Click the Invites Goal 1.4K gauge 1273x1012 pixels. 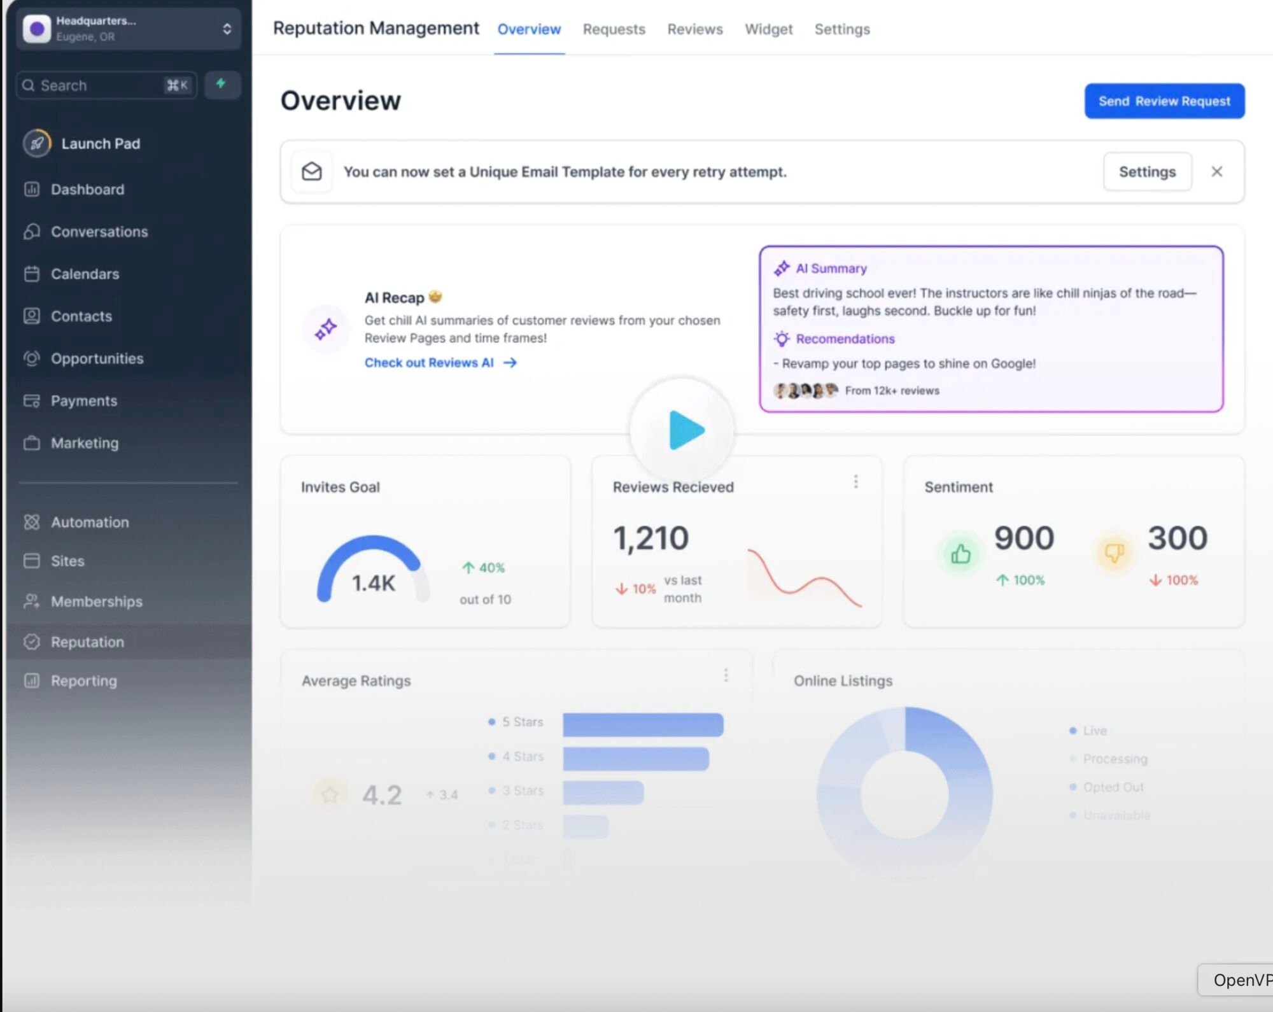click(x=373, y=568)
